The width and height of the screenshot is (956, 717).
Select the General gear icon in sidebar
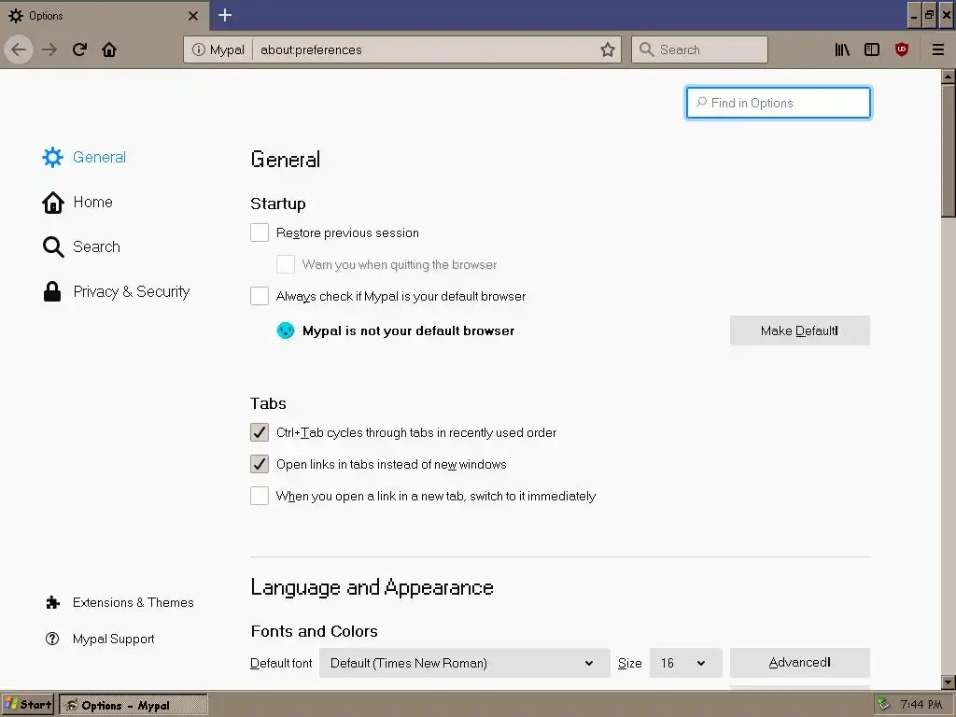click(x=52, y=157)
